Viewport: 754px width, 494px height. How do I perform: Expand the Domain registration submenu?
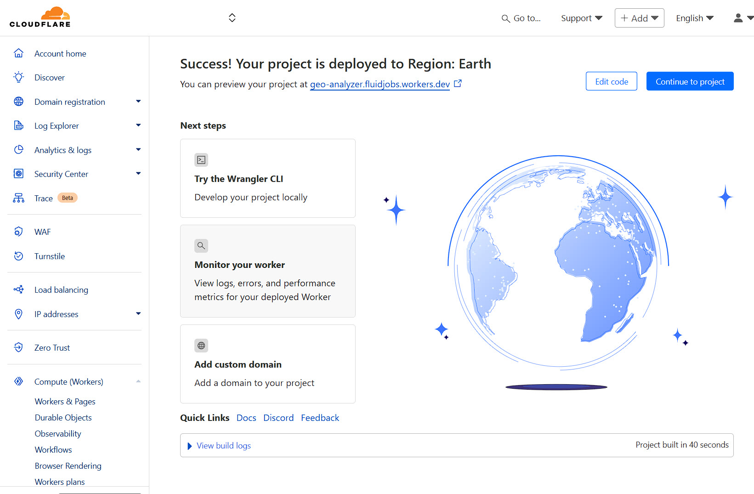click(x=138, y=102)
